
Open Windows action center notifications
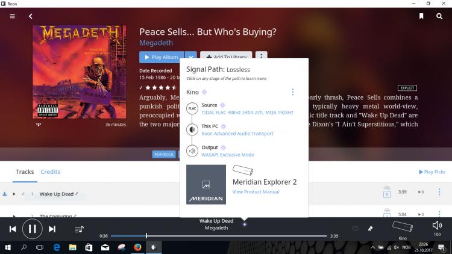[x=441, y=247]
